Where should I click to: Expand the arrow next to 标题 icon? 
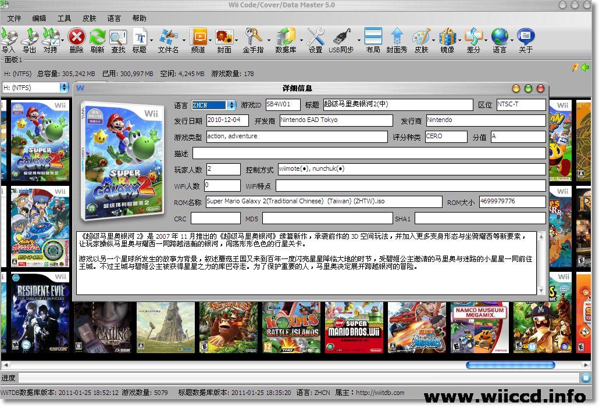point(152,40)
